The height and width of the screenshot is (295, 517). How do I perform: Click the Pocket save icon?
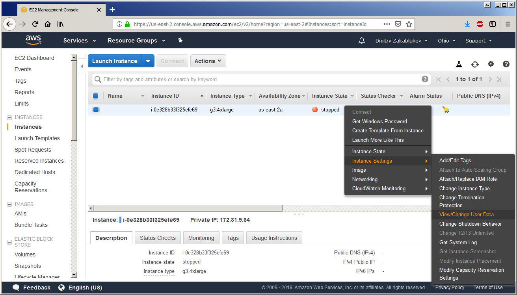point(398,24)
